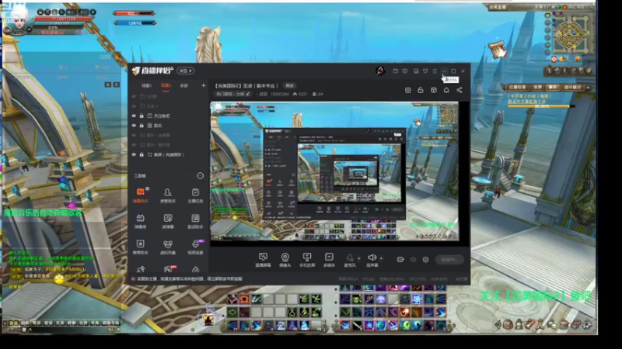Add 多媒体 media source
Screen dimensions: 622x349
[x=329, y=260]
